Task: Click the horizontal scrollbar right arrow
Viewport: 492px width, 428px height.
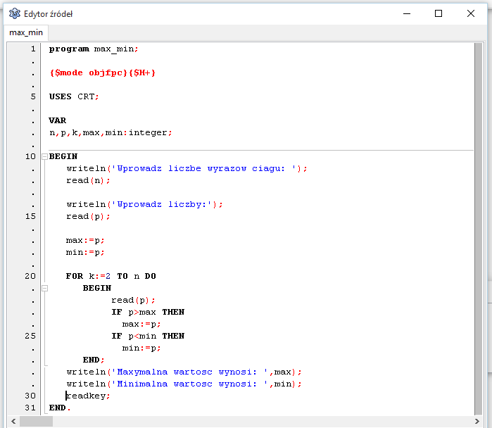Action: click(x=477, y=421)
